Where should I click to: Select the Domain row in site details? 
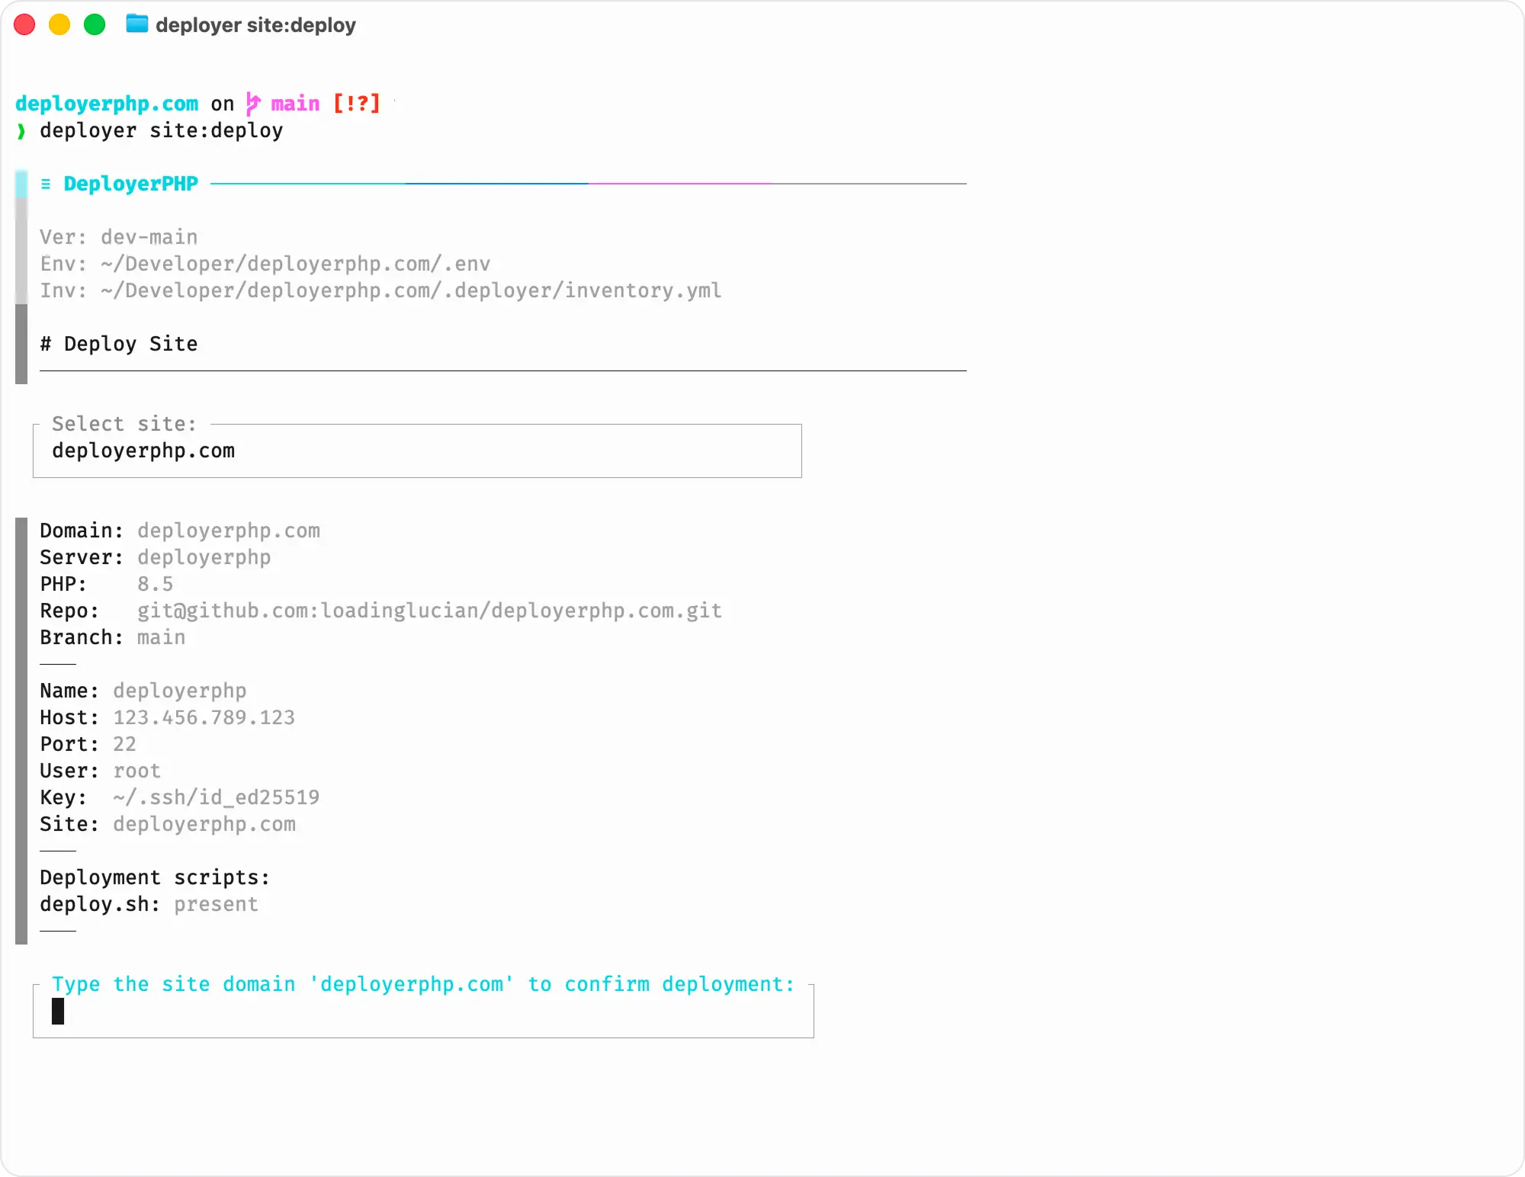[x=180, y=530]
